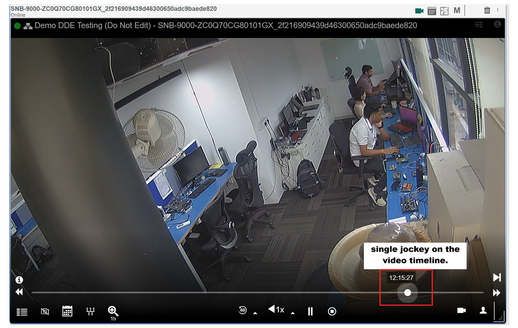Open the timeline filter adjustments icon
Image resolution: width=518 pixels, height=328 pixels.
click(x=90, y=311)
